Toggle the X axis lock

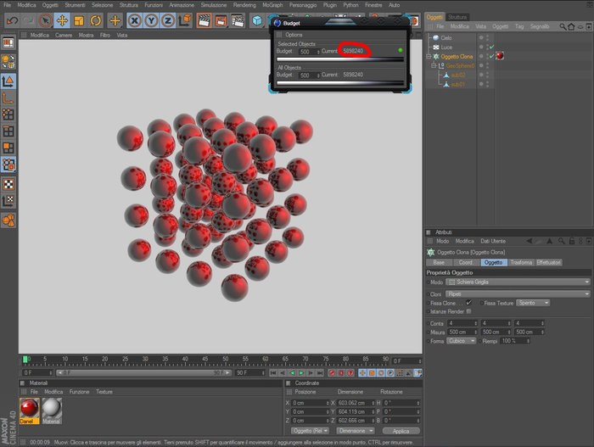(x=134, y=20)
